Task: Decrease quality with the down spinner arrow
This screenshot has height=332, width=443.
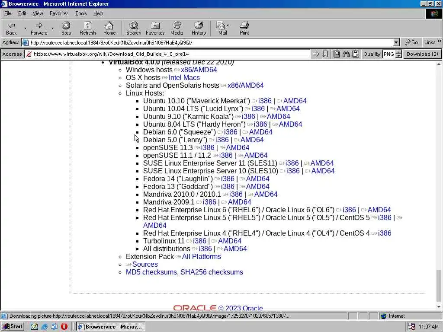Action: click(x=398, y=56)
